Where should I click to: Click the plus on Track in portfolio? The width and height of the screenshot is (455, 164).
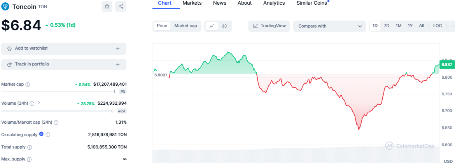point(118,64)
